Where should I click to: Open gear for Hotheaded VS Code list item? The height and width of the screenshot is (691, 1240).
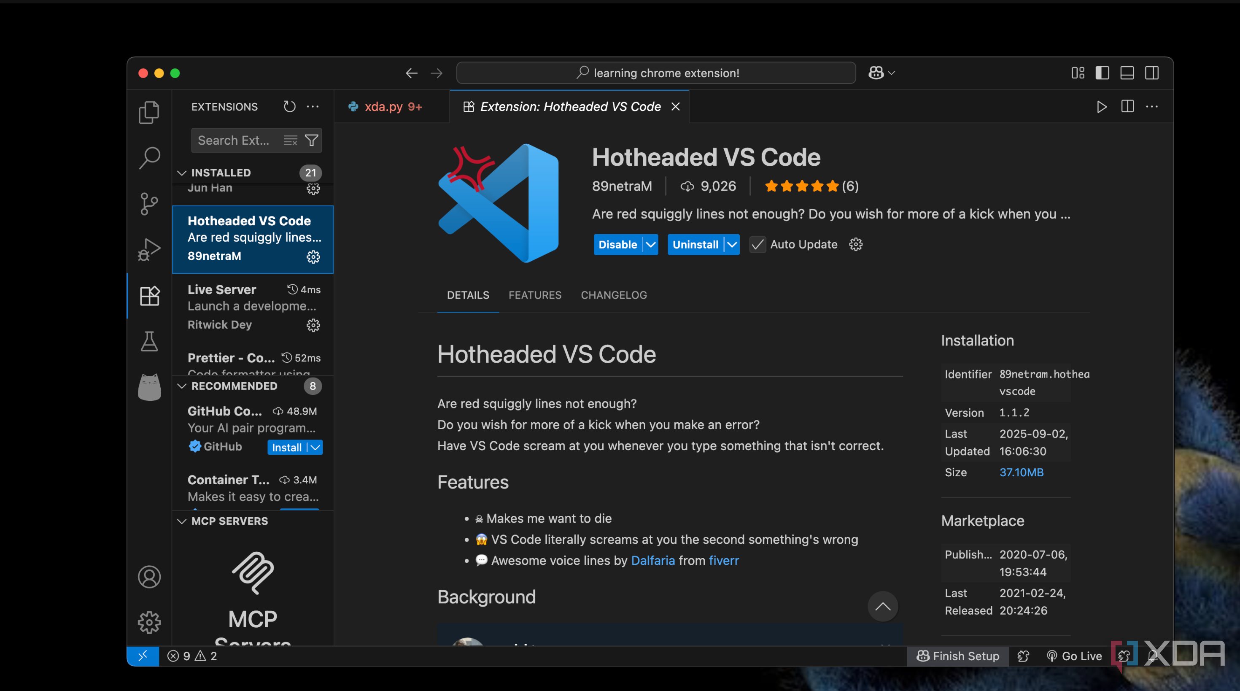click(x=313, y=256)
